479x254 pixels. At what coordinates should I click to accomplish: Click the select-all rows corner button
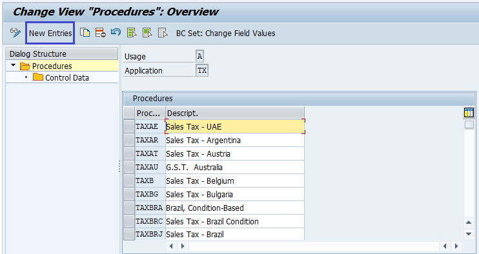(x=129, y=113)
